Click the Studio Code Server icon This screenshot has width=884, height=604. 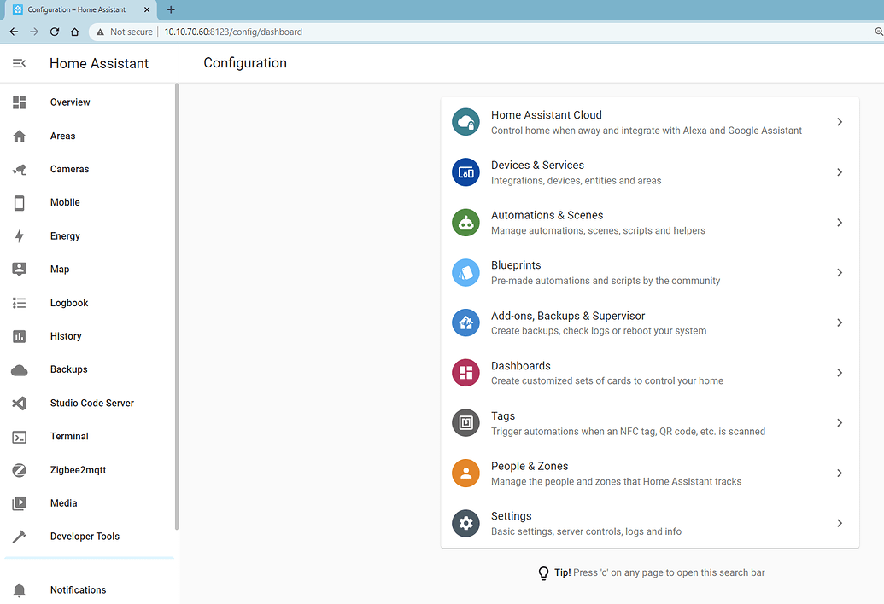click(19, 403)
